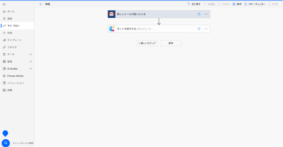Click the コネクタ plug icon
The image size is (283, 147).
pos(4,47)
